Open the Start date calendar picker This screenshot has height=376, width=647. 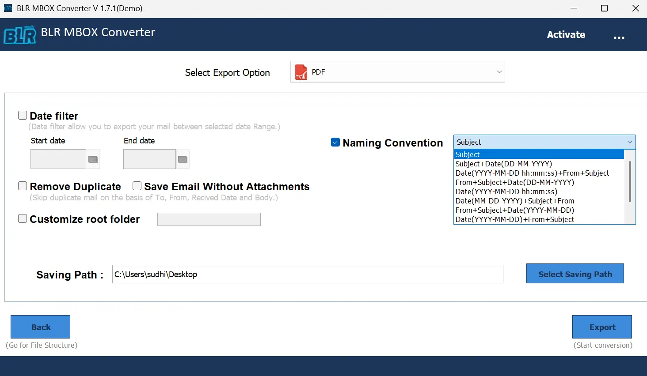coord(93,159)
